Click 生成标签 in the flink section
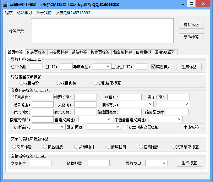213x182 pixels. pos(189,163)
